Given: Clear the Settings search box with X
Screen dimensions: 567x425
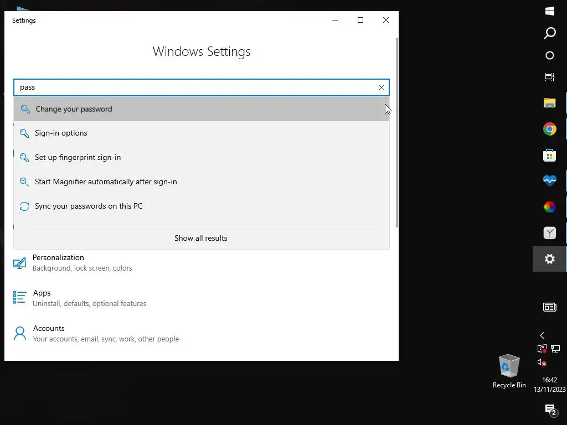Looking at the screenshot, I should pos(381,87).
